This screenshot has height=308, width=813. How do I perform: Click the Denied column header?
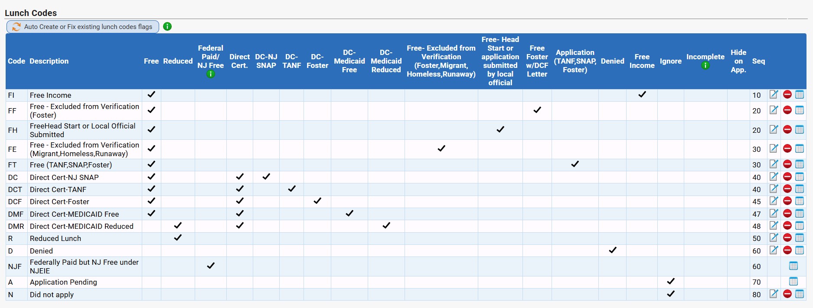pyautogui.click(x=613, y=61)
